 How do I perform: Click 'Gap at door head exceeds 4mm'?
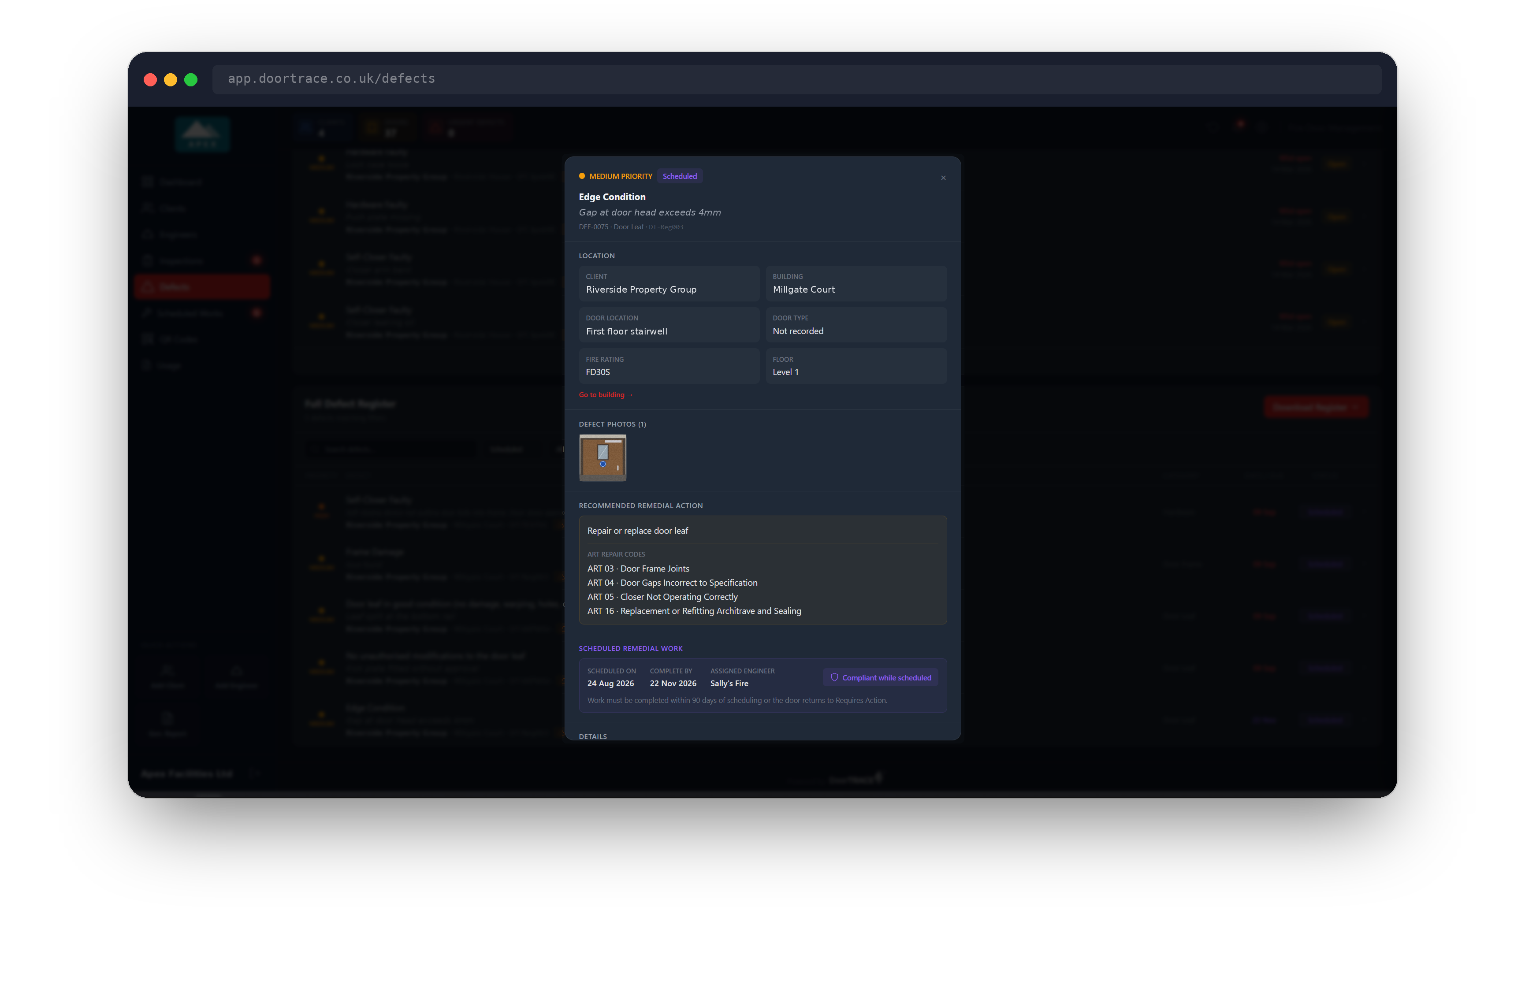650,213
